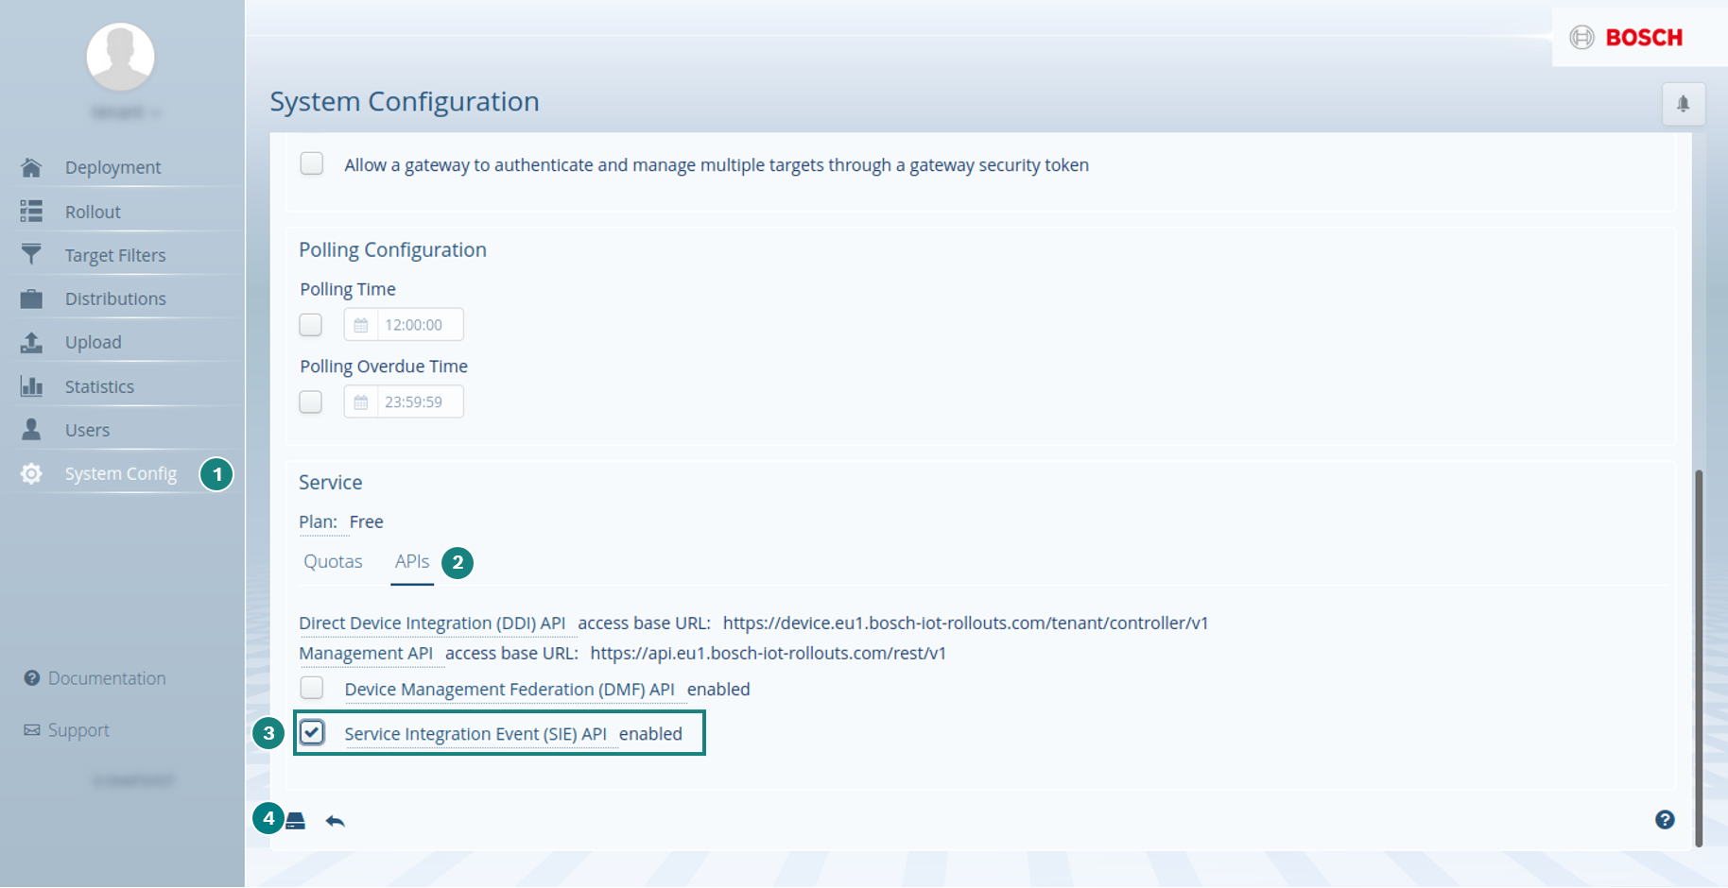Viewport: 1728px width, 888px height.
Task: Click the undo changes arrow icon
Action: click(x=335, y=821)
